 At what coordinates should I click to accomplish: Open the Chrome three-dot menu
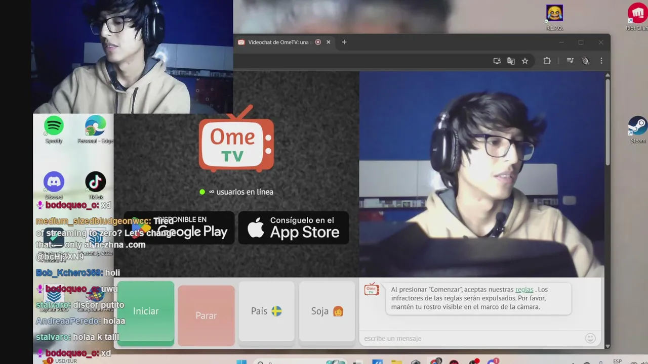601,61
